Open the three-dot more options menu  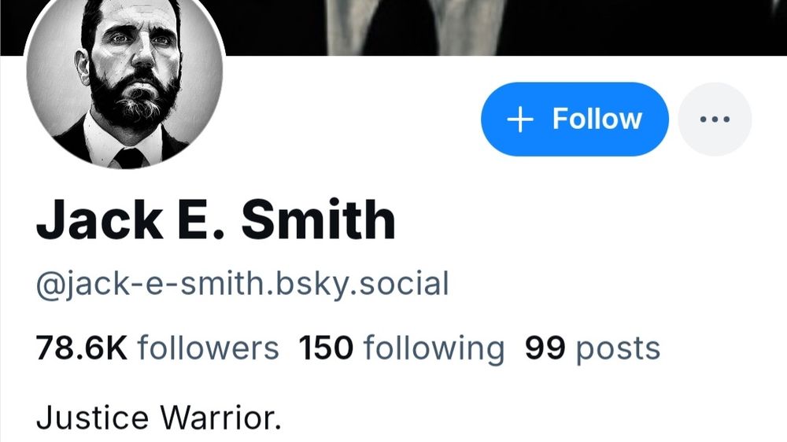pos(715,120)
